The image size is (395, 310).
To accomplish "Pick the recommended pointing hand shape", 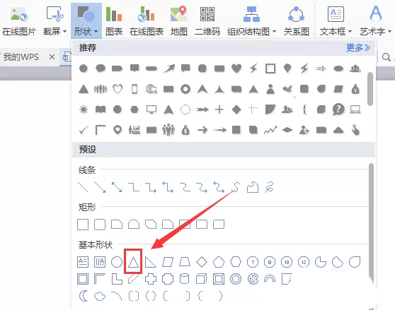I will (355, 130).
